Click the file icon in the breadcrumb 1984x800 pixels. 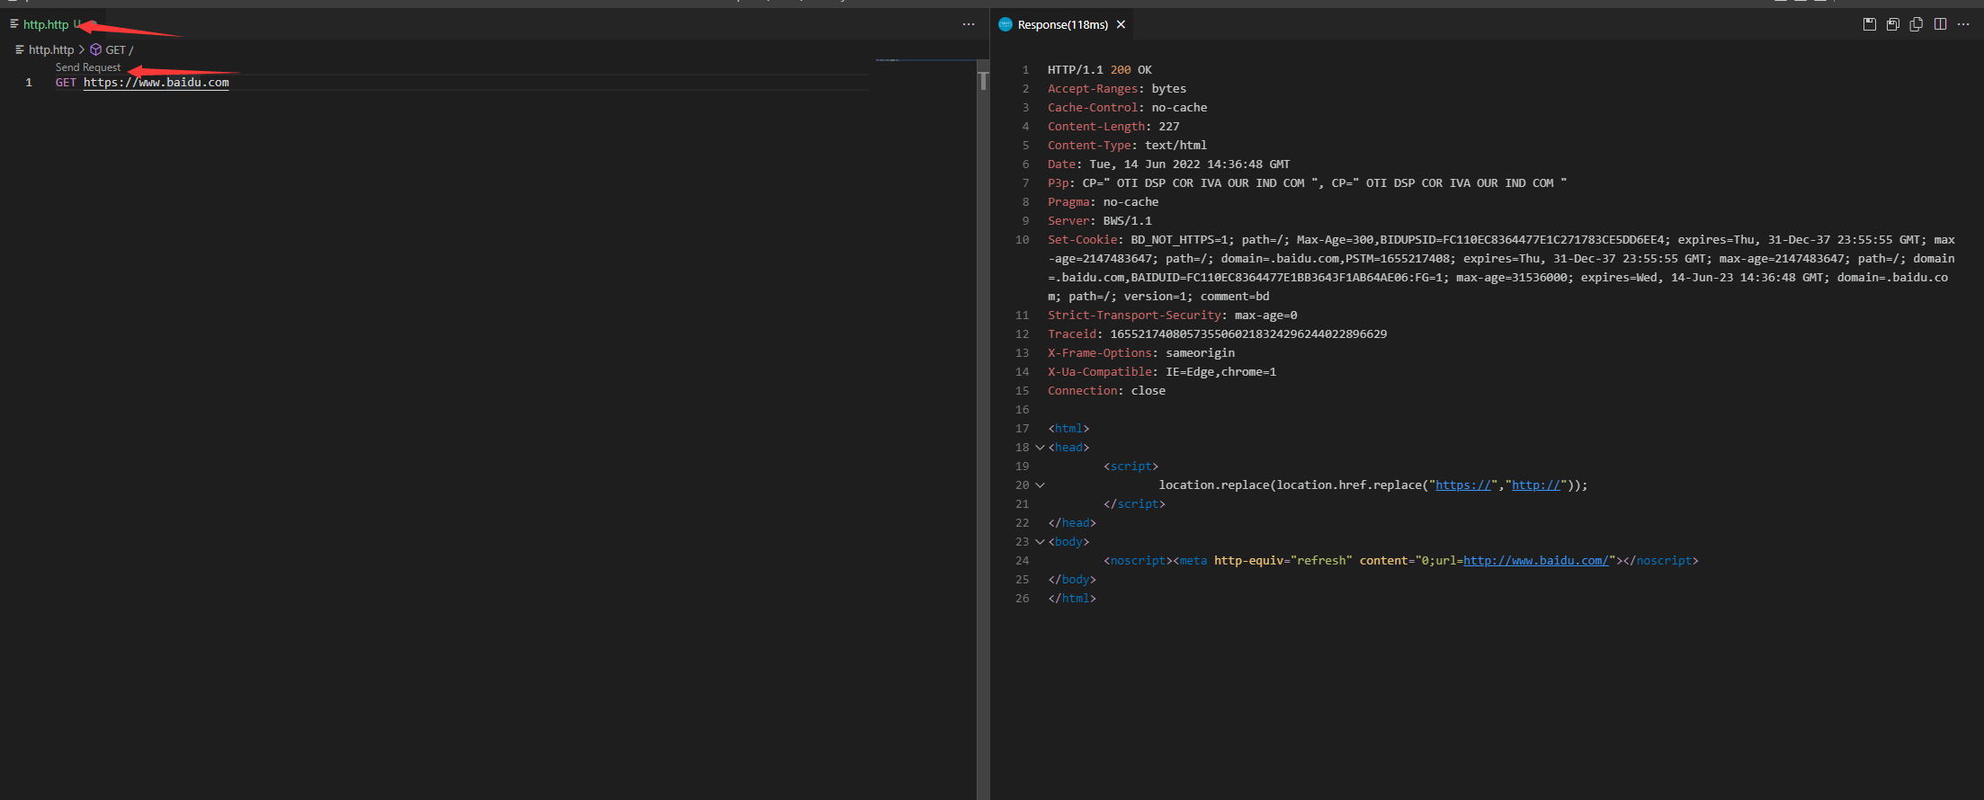tap(20, 49)
